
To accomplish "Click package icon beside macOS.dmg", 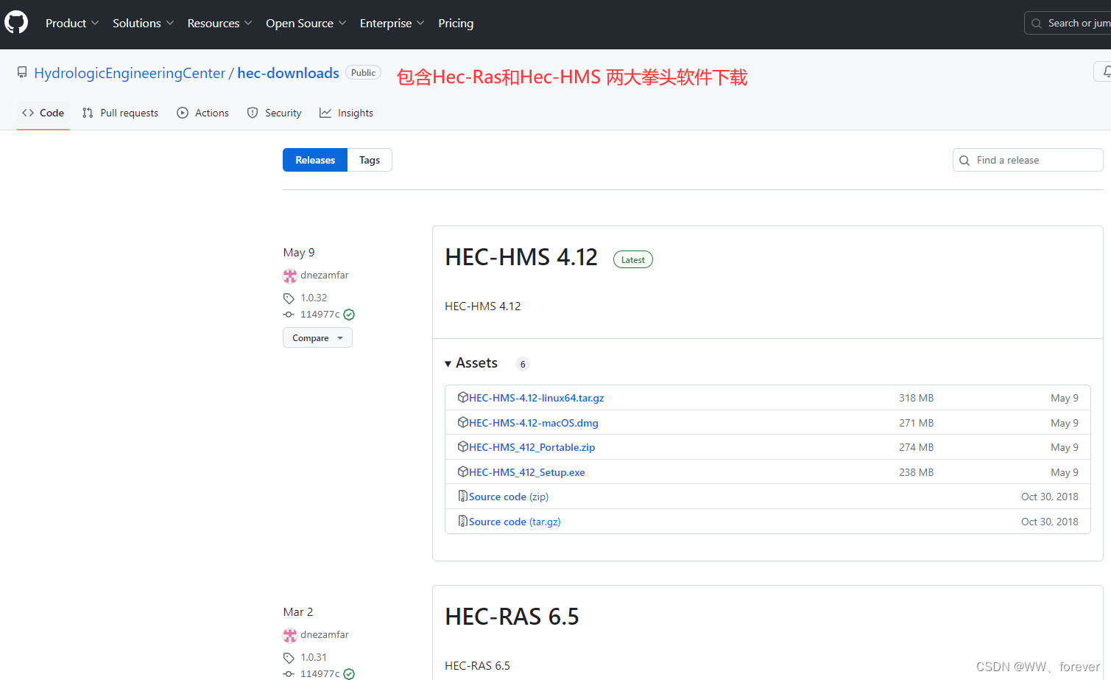I will click(463, 422).
